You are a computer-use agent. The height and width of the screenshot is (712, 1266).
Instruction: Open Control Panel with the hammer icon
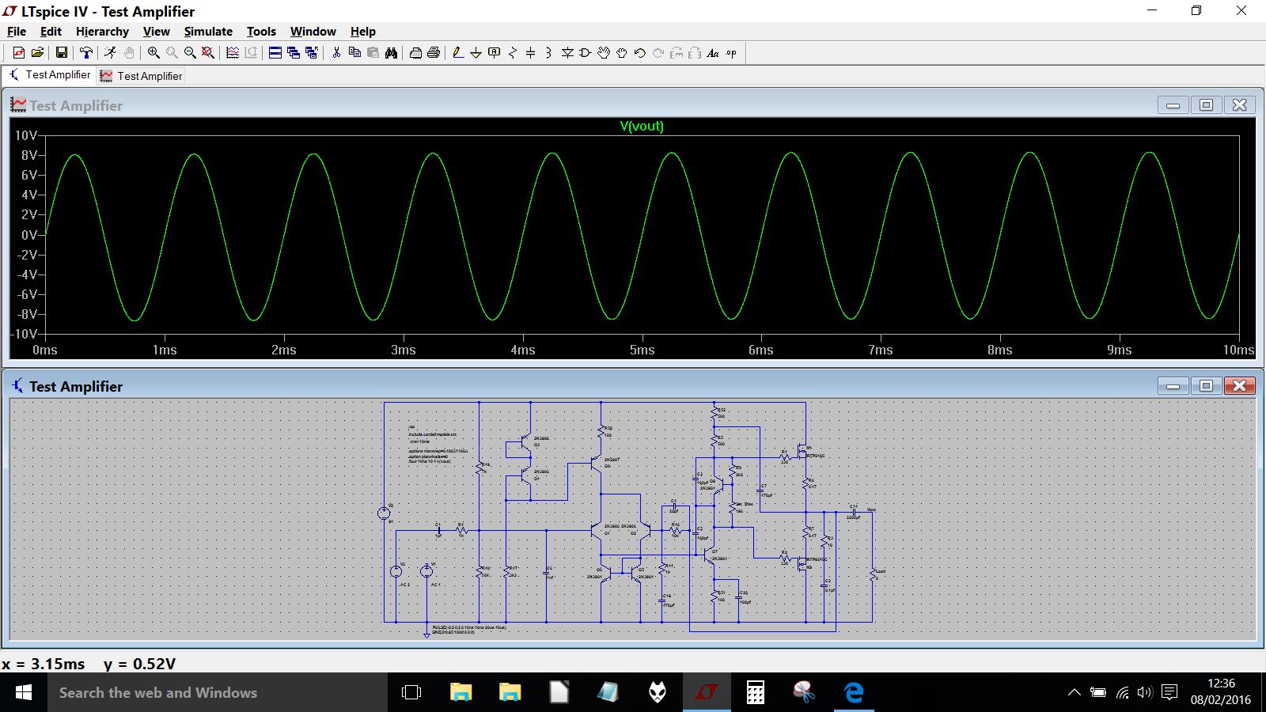tap(86, 53)
